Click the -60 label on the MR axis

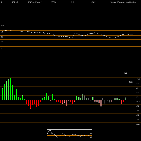tap(138, 115)
